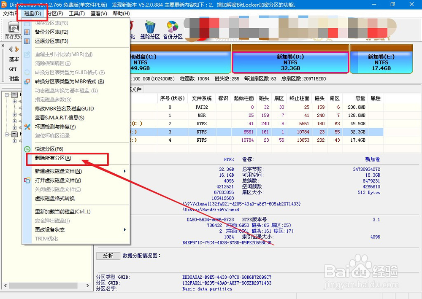Viewport: 422px width, 299px height.
Task: Click the 序号(状态) column header
Action: coord(172,98)
